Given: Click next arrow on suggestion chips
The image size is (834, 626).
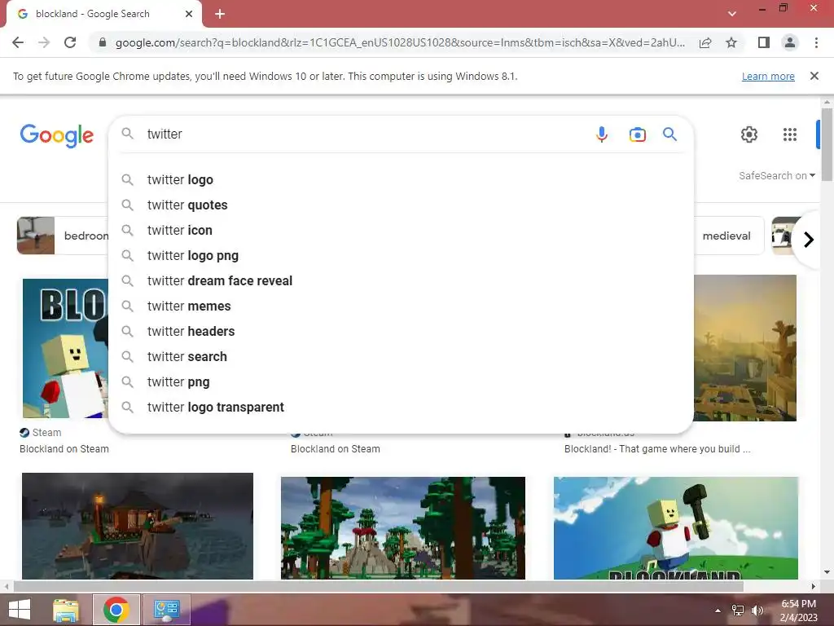Looking at the screenshot, I should click(809, 240).
